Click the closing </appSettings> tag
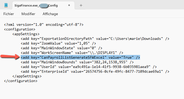The width and height of the screenshot is (184, 99). click(x=27, y=76)
